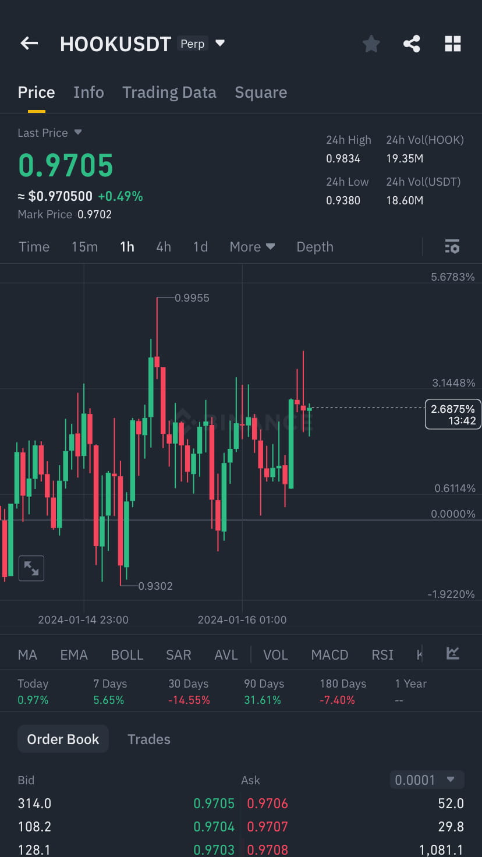The width and height of the screenshot is (482, 857).
Task: Select the MACD indicator
Action: (329, 654)
